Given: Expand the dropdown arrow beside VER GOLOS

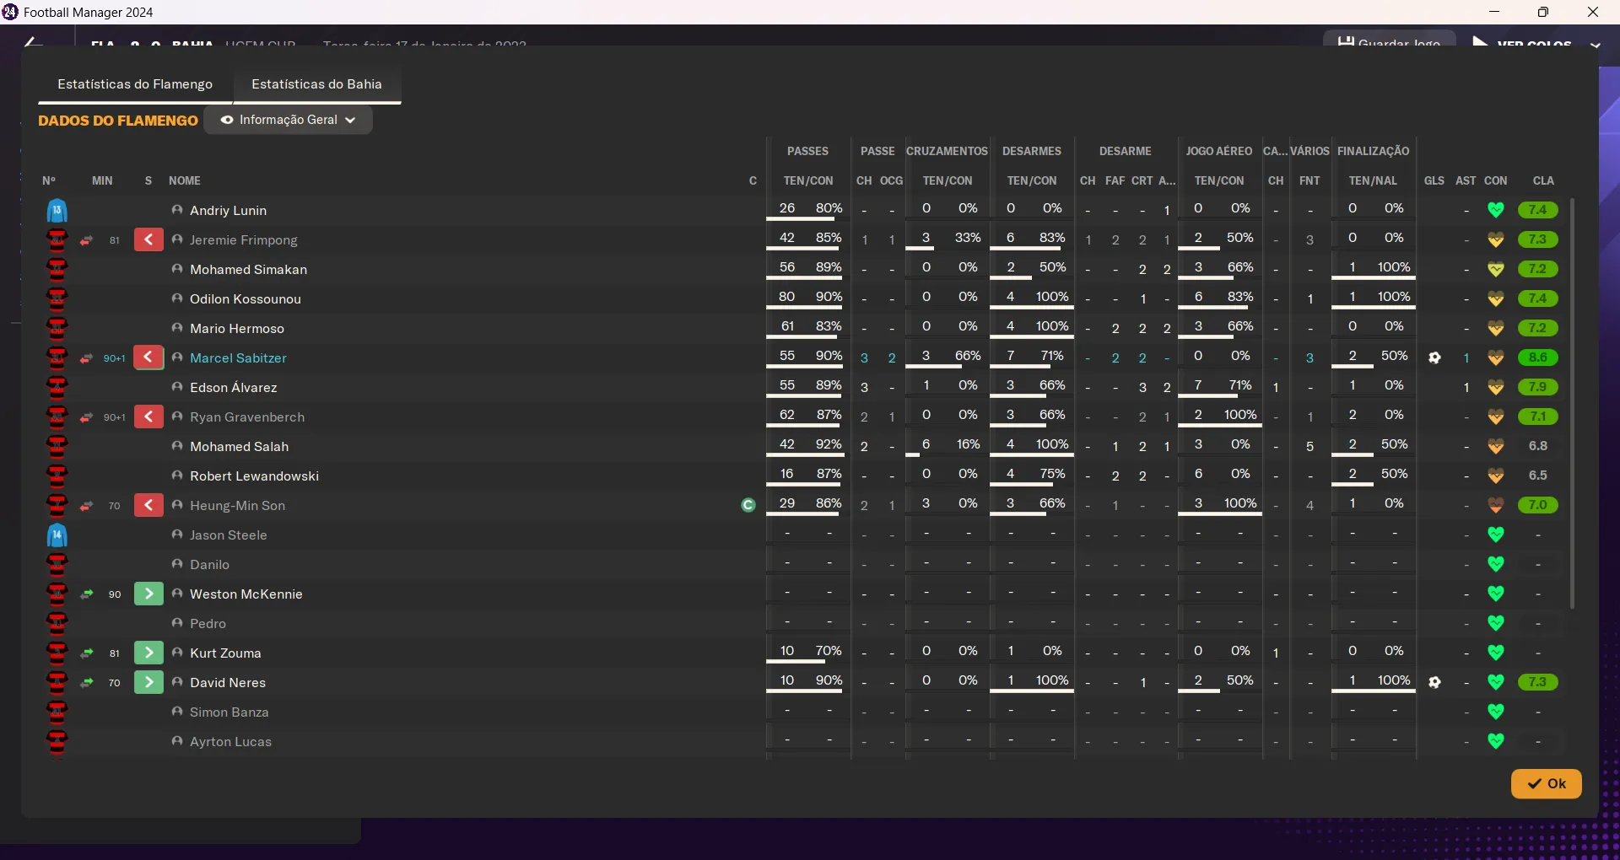Looking at the screenshot, I should [x=1595, y=44].
